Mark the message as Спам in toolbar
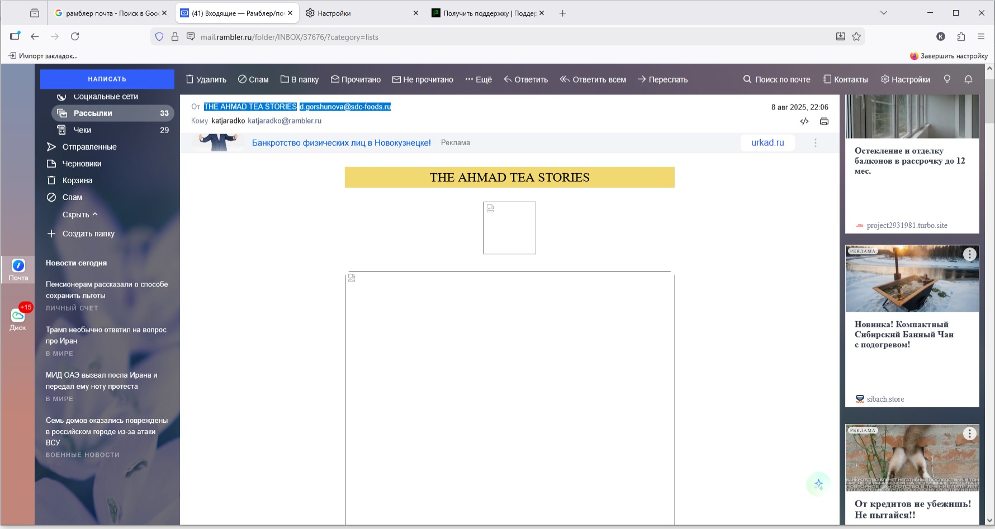Image resolution: width=995 pixels, height=529 pixels. (x=253, y=79)
